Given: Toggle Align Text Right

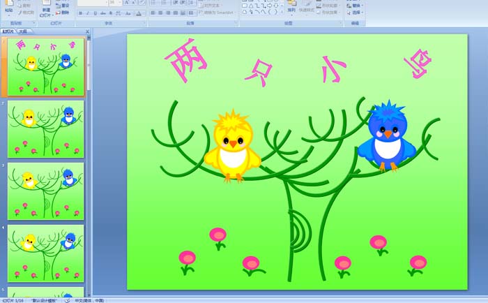Looking at the screenshot, I should (168, 13).
